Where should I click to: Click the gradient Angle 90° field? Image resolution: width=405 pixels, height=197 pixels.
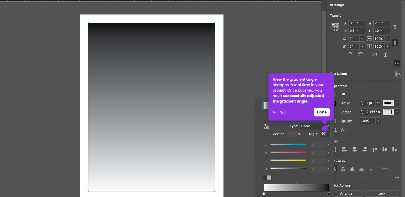pyautogui.click(x=325, y=134)
